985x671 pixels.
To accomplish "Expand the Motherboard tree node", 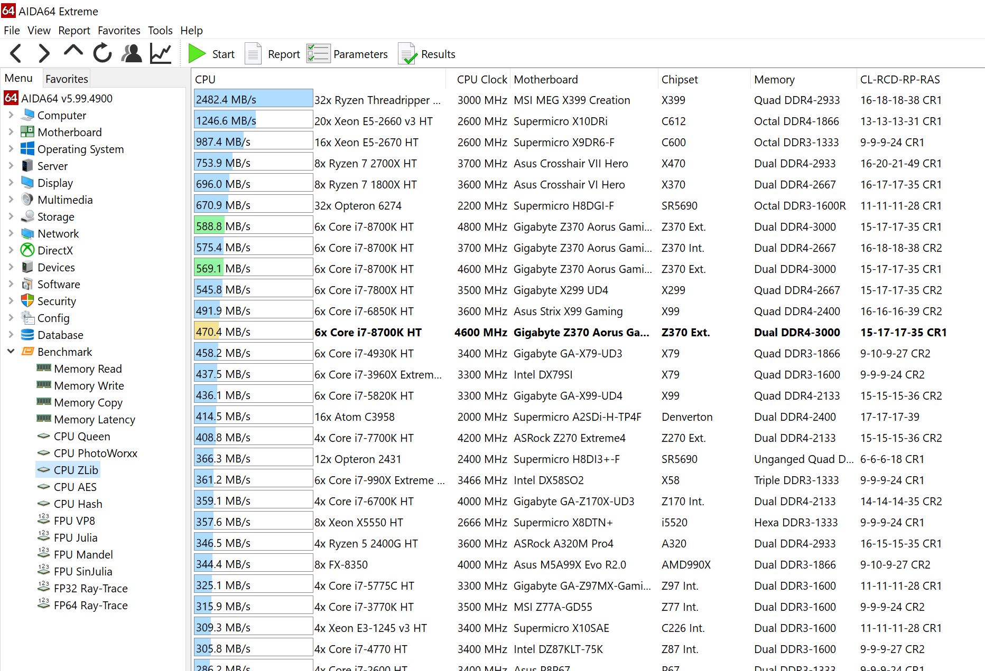I will click(11, 131).
